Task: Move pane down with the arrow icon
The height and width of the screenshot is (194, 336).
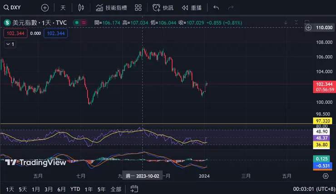Action: 286,22
